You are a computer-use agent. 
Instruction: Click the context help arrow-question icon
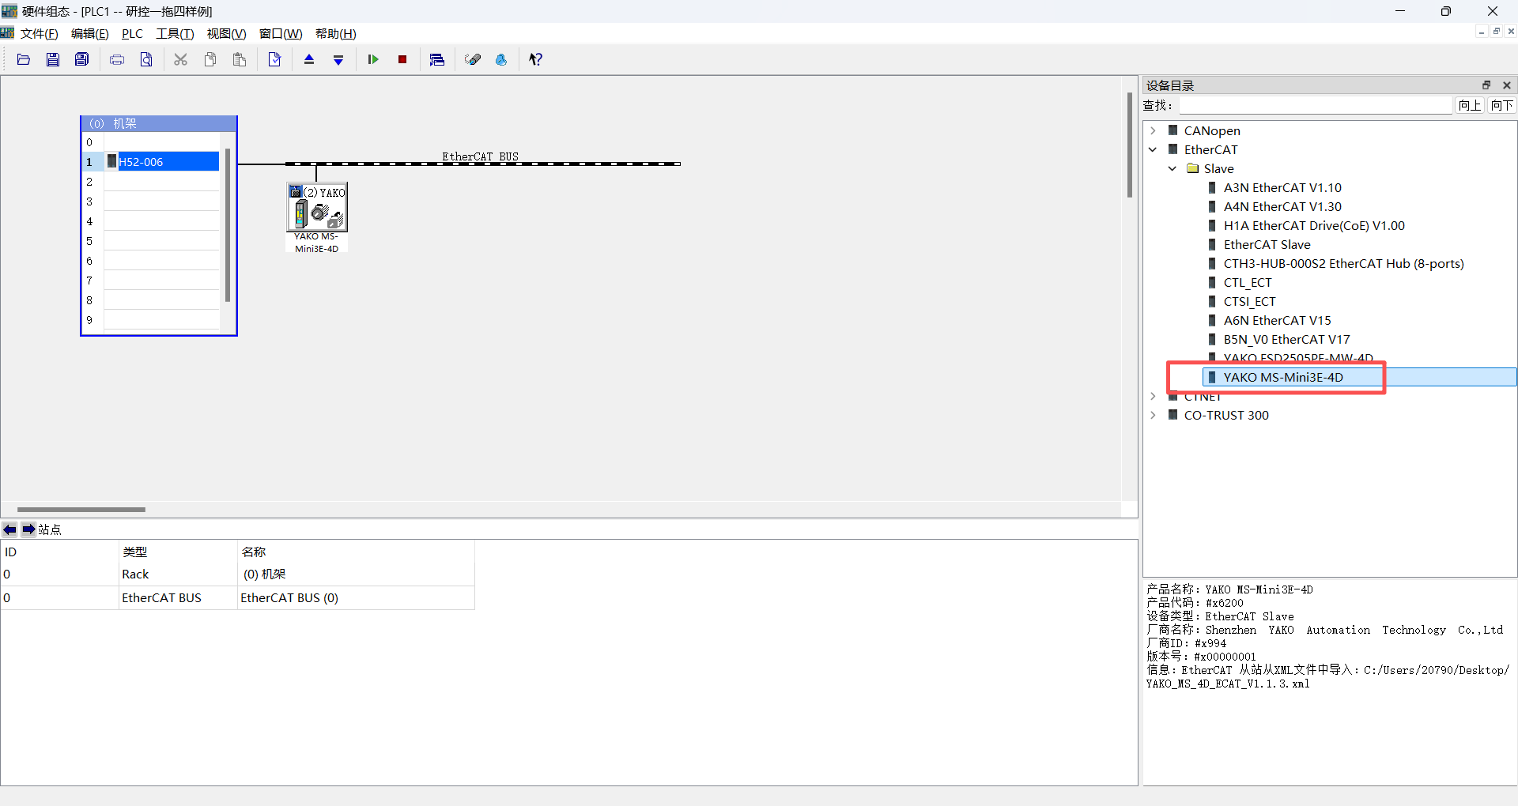click(x=535, y=59)
